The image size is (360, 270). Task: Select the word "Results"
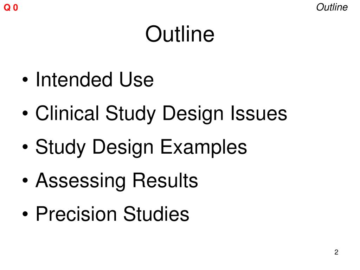click(165, 180)
